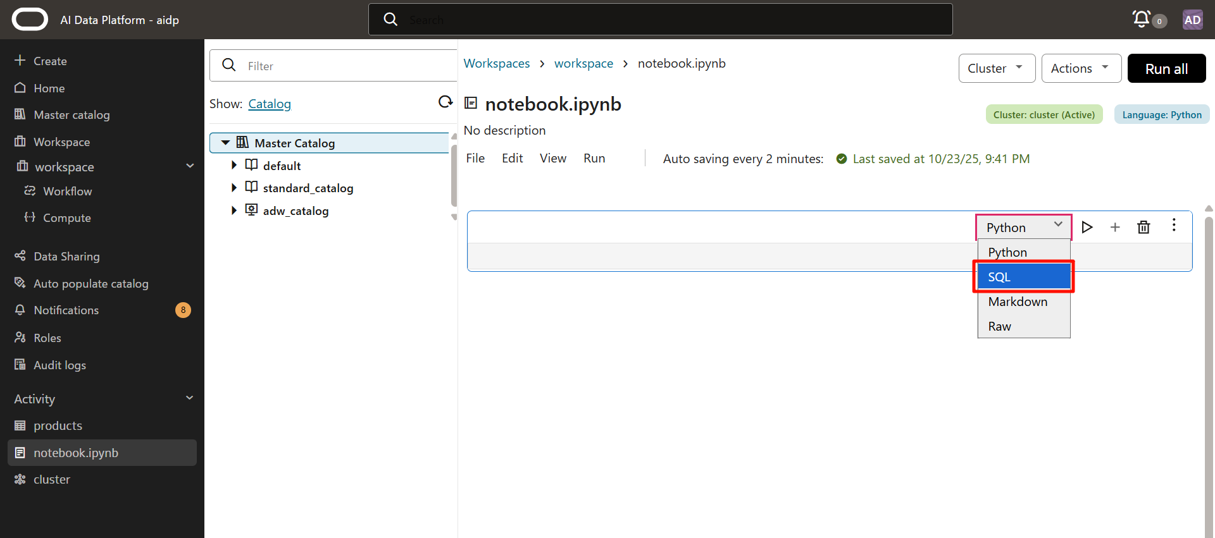
Task: Click the Master catalog sidebar icon
Action: (20, 114)
